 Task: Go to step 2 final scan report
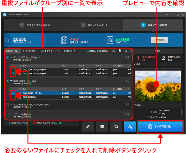pos(93,25)
